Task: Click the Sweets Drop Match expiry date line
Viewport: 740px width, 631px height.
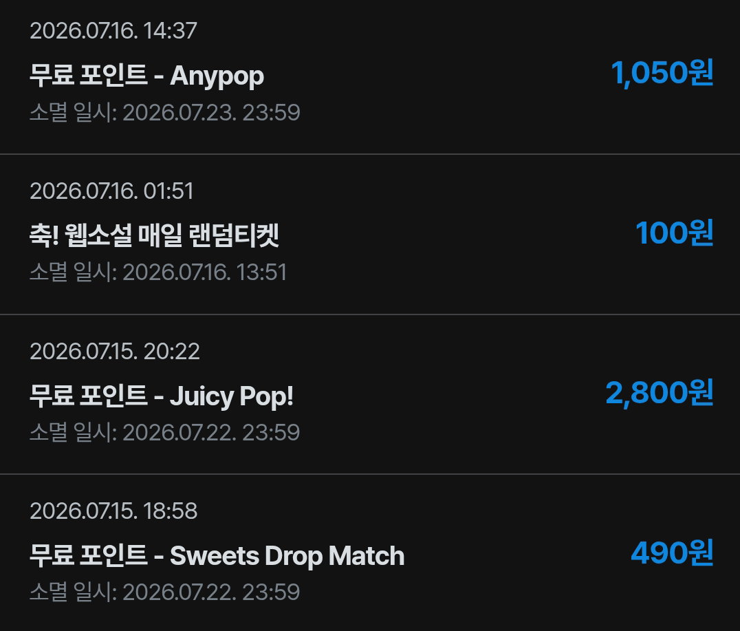Action: pyautogui.click(x=164, y=592)
